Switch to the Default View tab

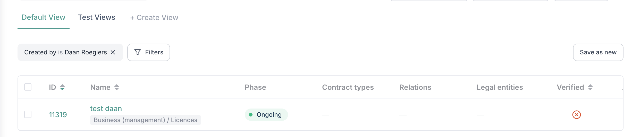(44, 17)
